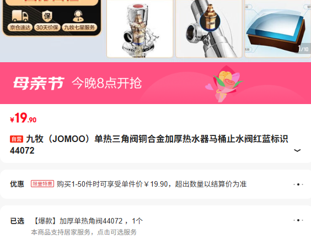Tap the 限量特惠 discount tag
This screenshot has height=245, width=311.
[x=42, y=184]
